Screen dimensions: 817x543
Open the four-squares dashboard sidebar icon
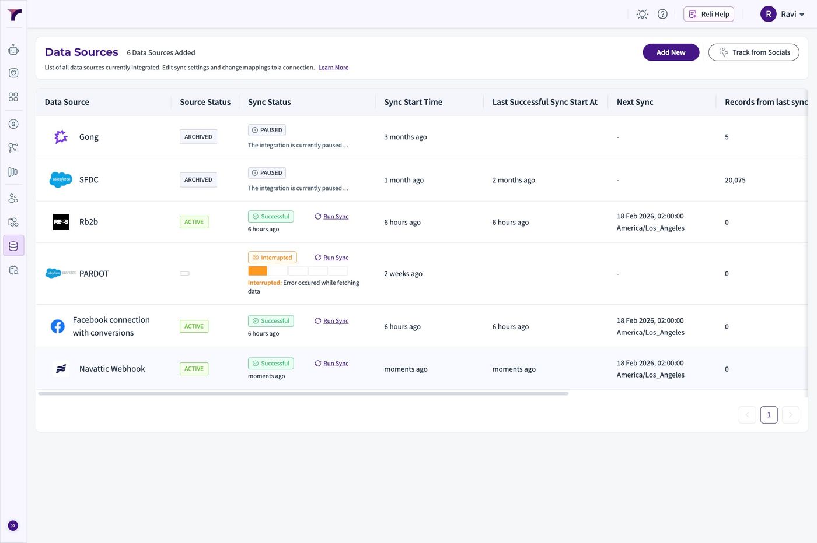point(13,97)
